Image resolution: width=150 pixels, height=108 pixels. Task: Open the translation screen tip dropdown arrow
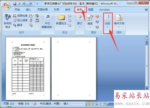click(33, 16)
